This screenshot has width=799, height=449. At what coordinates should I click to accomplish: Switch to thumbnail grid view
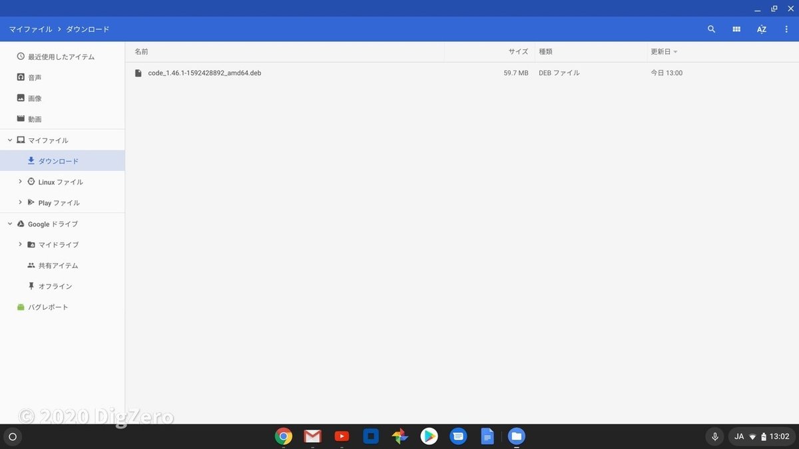click(x=736, y=29)
